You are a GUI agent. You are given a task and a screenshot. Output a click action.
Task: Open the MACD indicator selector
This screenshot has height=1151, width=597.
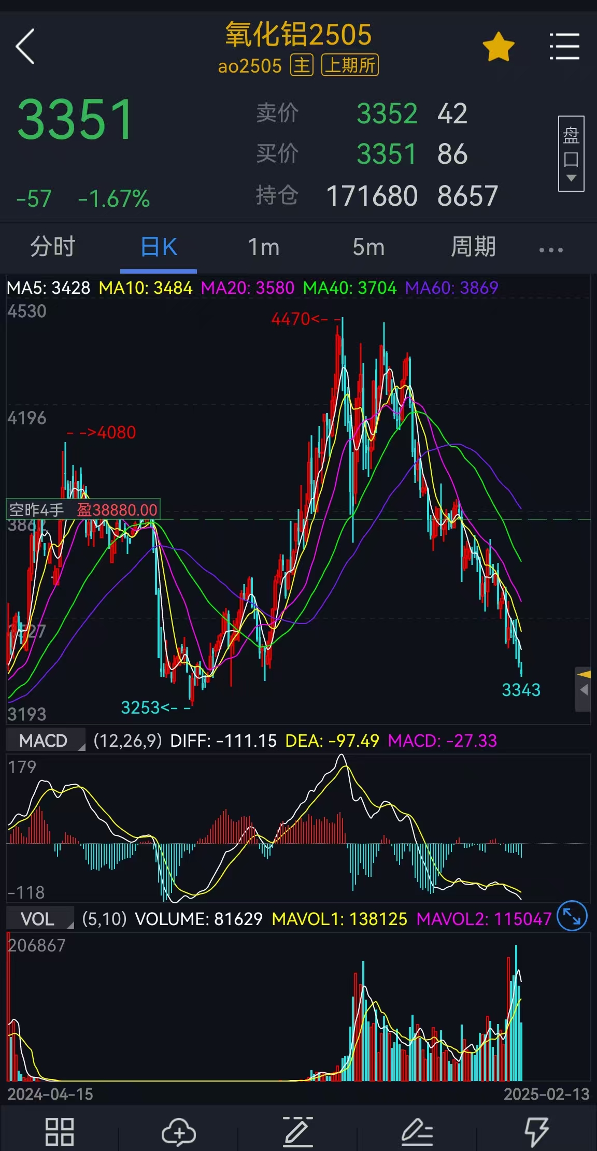click(x=46, y=741)
